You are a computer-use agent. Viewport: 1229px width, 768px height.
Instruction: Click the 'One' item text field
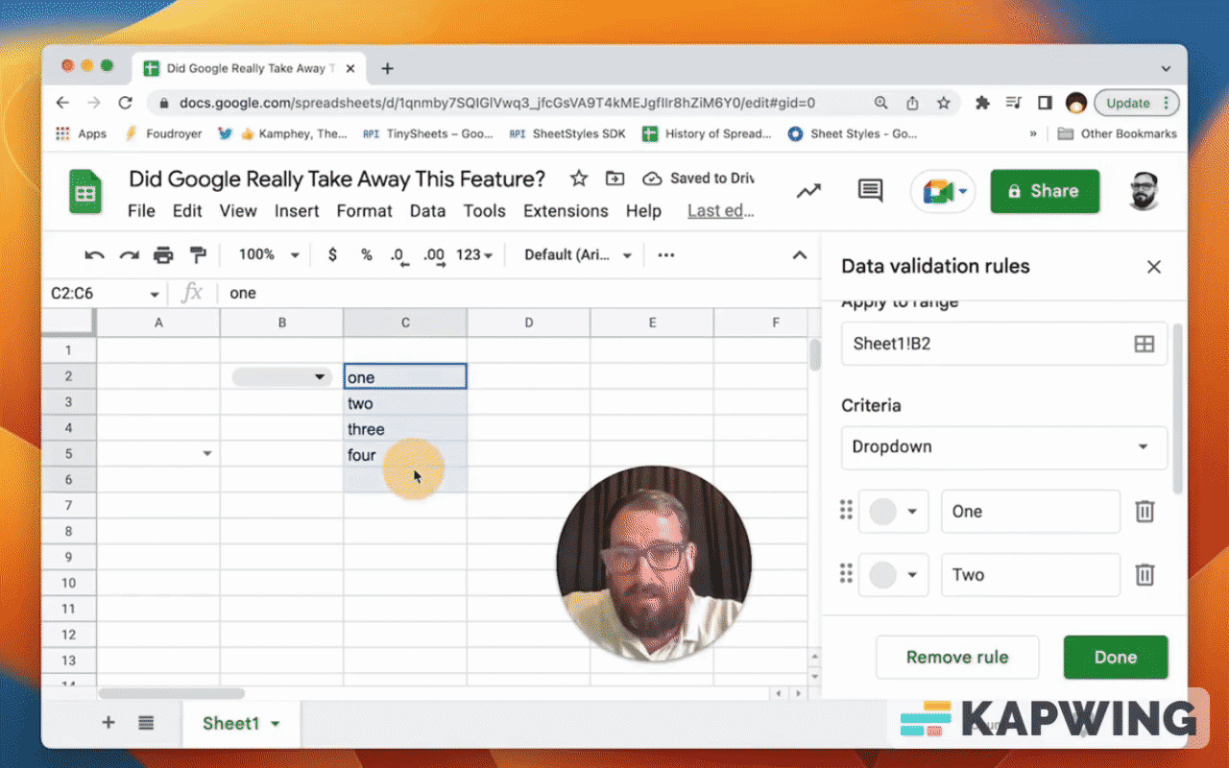click(x=1030, y=512)
